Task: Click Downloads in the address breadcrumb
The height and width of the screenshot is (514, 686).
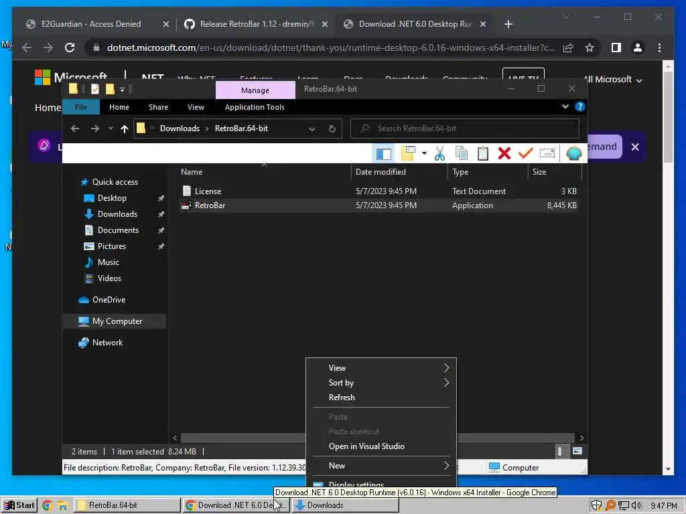Action: tap(180, 128)
